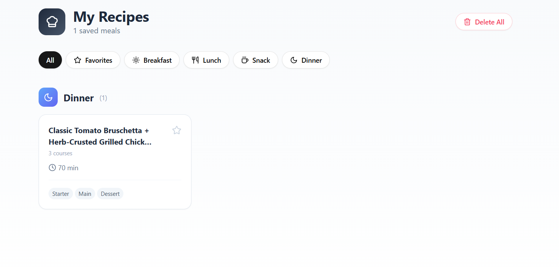The width and height of the screenshot is (559, 267).
Task: Select the fork and knife Lunch icon
Action: (195, 60)
